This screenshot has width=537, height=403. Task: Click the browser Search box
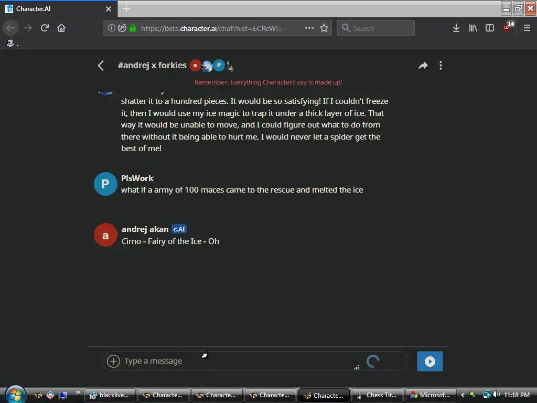[375, 28]
